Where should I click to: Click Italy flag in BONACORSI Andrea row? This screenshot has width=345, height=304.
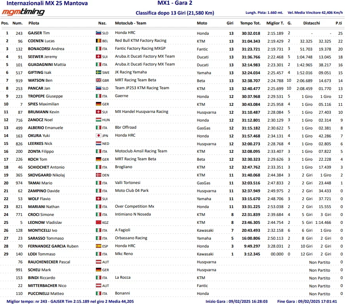[x=98, y=49]
